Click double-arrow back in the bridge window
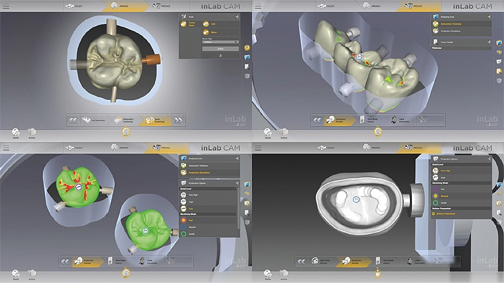 tap(317, 120)
